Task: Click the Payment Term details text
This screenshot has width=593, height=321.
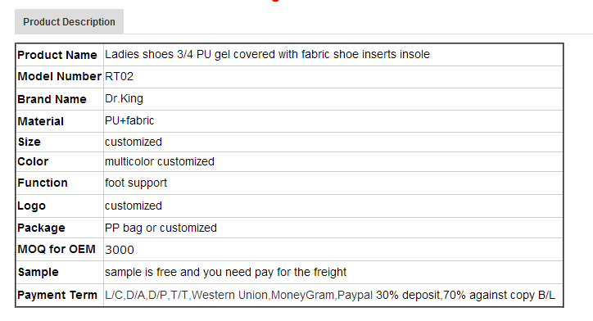Action: 330,295
